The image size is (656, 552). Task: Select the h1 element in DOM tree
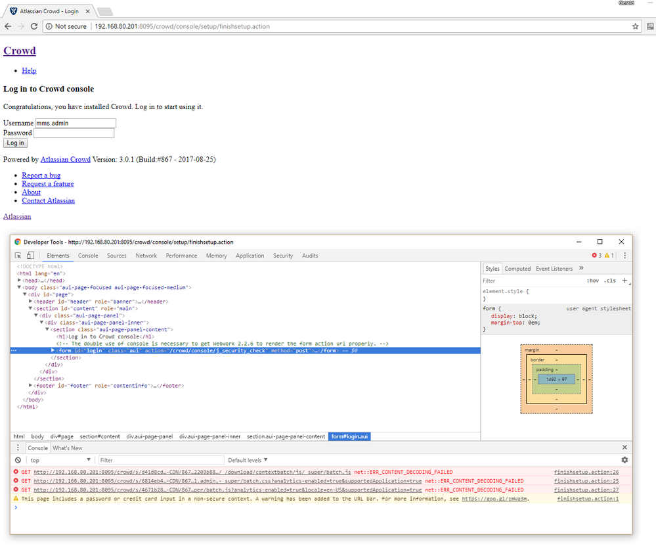coord(105,336)
